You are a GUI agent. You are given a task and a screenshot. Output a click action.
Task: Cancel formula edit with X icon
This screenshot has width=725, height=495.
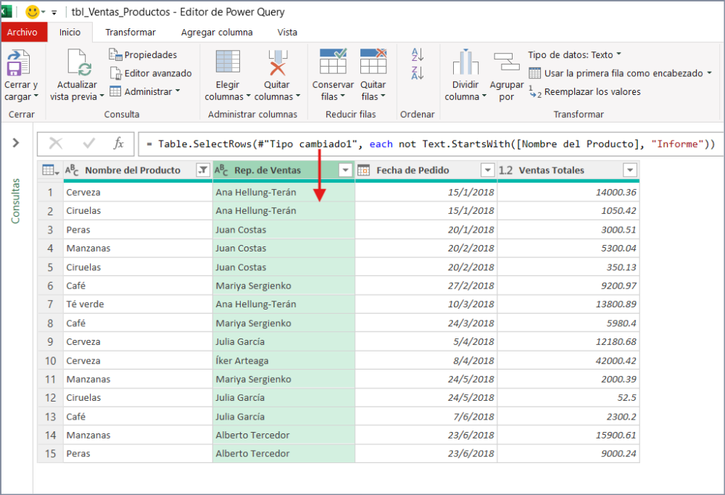[x=56, y=143]
